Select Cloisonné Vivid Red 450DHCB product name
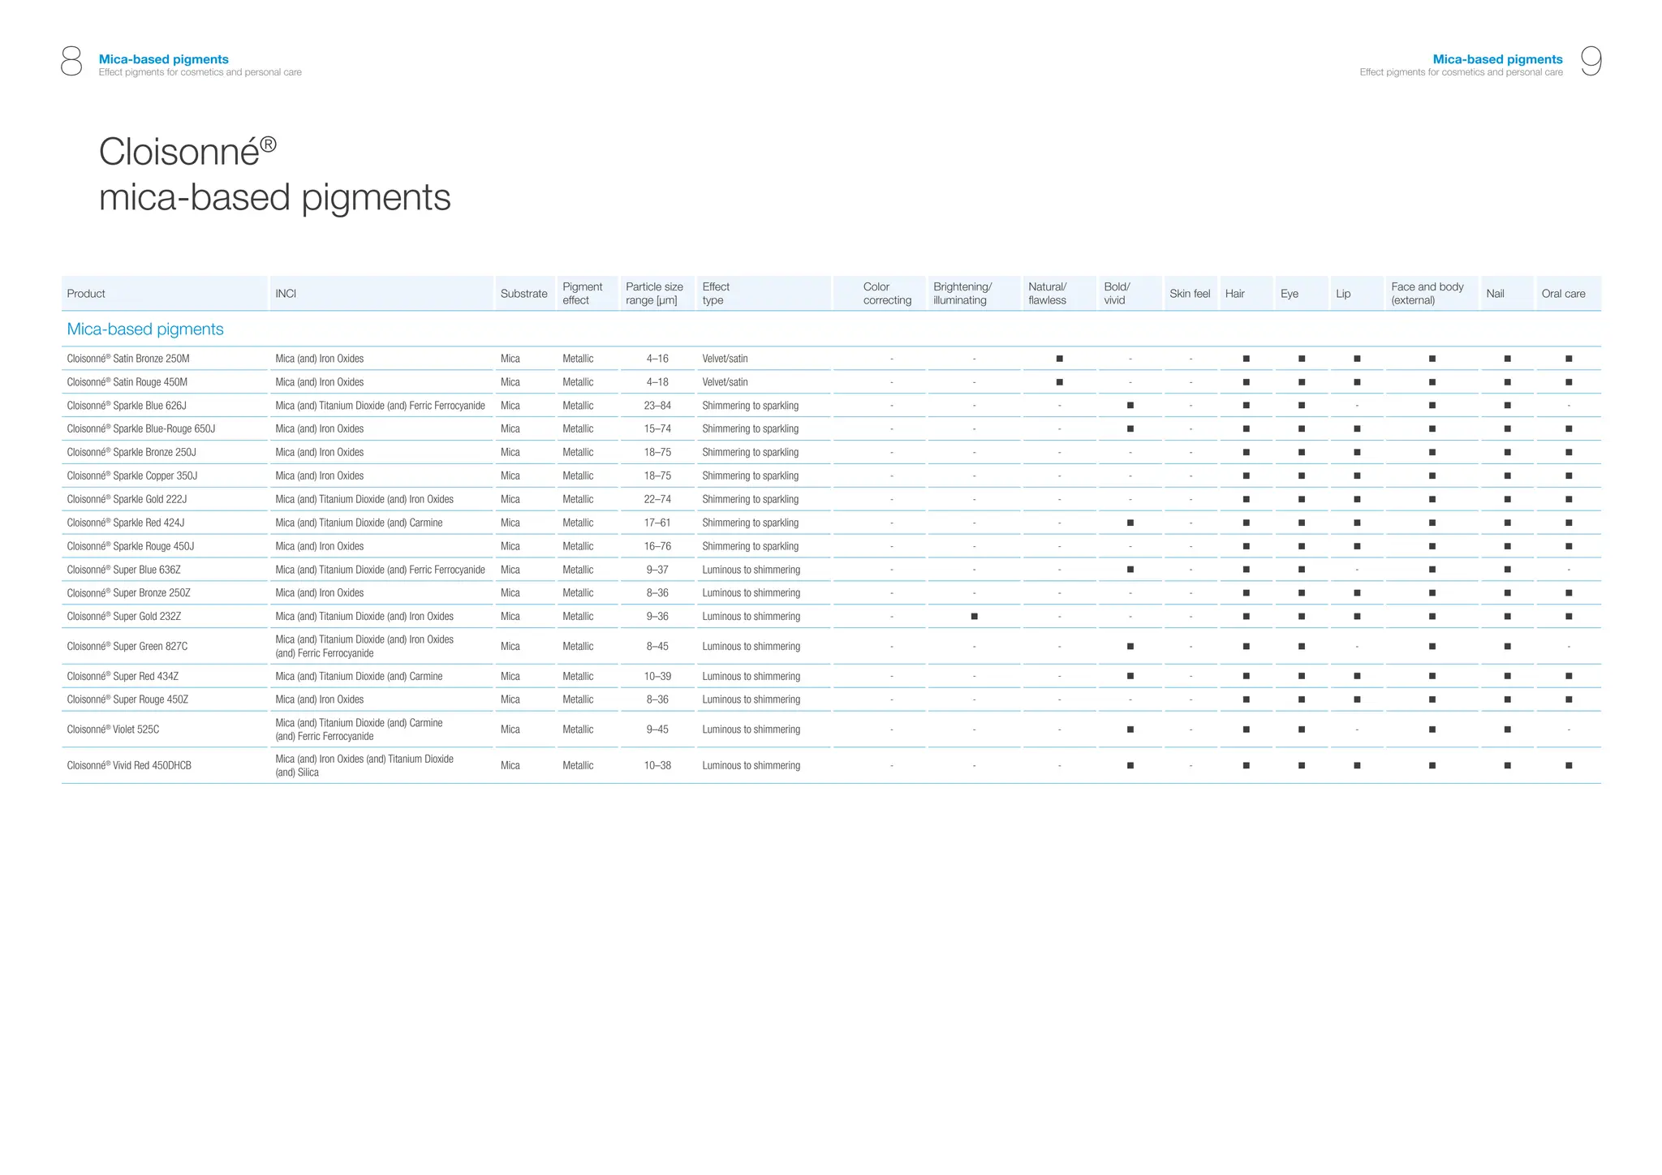This screenshot has width=1662, height=1175. point(129,766)
